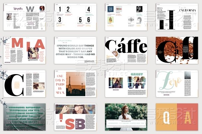Open the large letter C layout
Screen dimensions: 202x134
click(24, 84)
